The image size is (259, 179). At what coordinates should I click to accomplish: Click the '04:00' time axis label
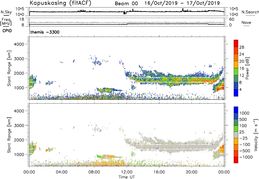62,172
